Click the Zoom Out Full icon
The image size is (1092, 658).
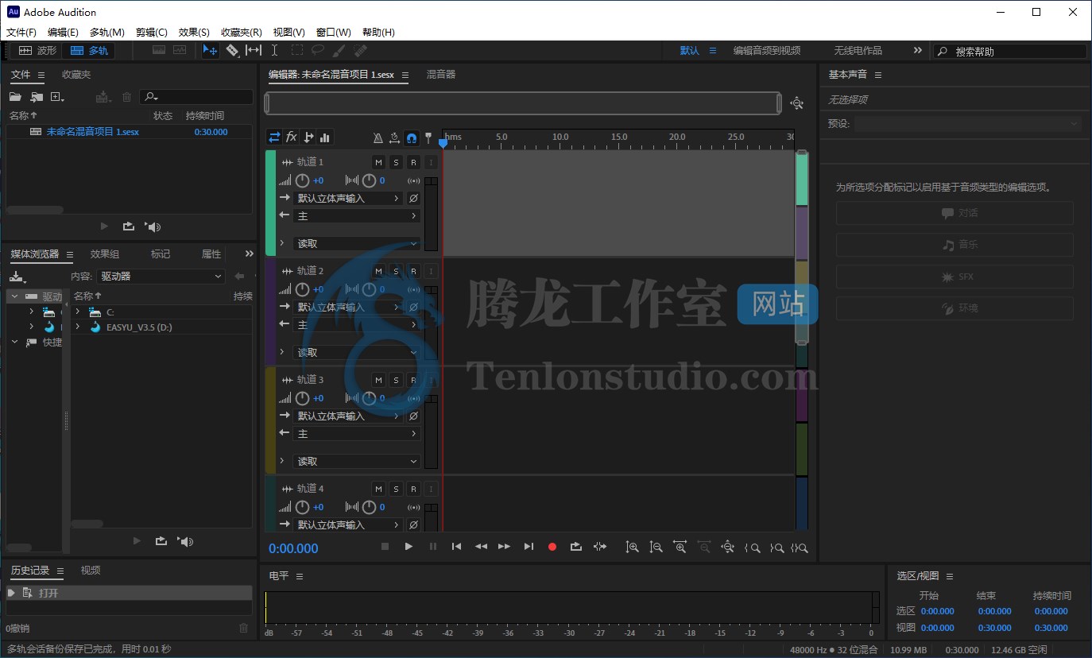click(x=727, y=547)
